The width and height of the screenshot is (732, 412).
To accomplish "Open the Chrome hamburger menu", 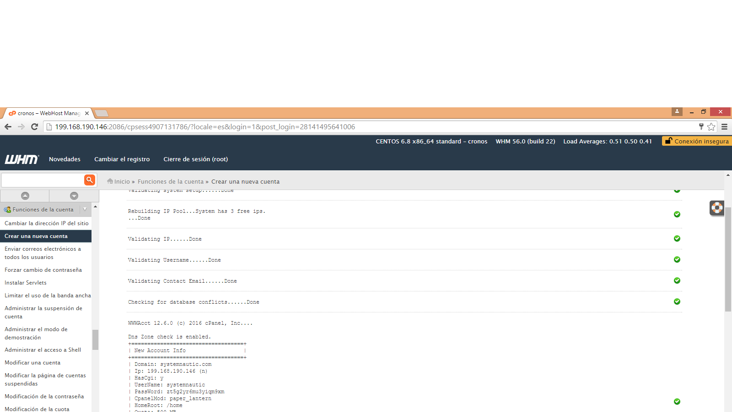I will [724, 127].
